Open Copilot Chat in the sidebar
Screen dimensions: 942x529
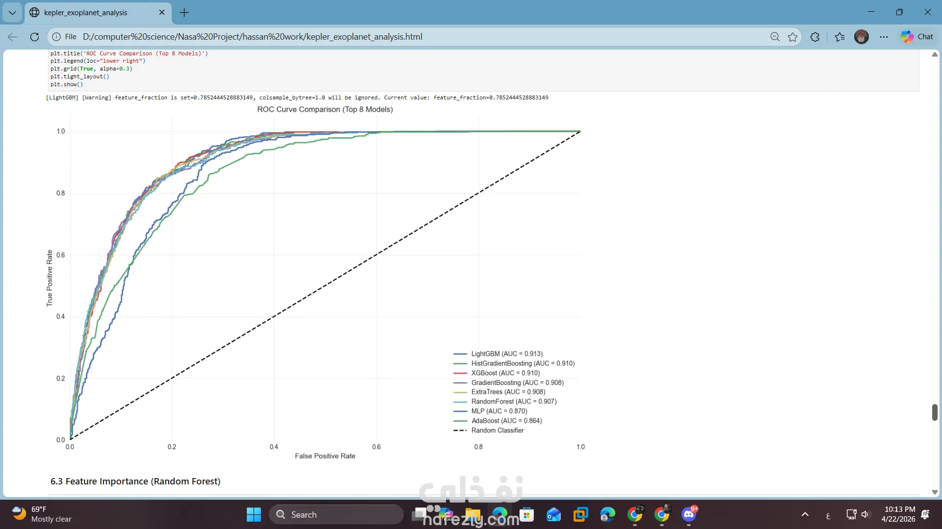[x=917, y=37]
